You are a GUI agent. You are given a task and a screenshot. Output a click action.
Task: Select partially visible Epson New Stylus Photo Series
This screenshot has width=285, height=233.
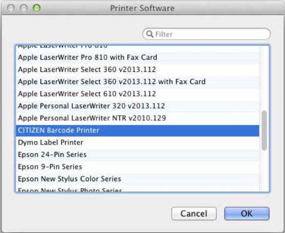tap(137, 189)
